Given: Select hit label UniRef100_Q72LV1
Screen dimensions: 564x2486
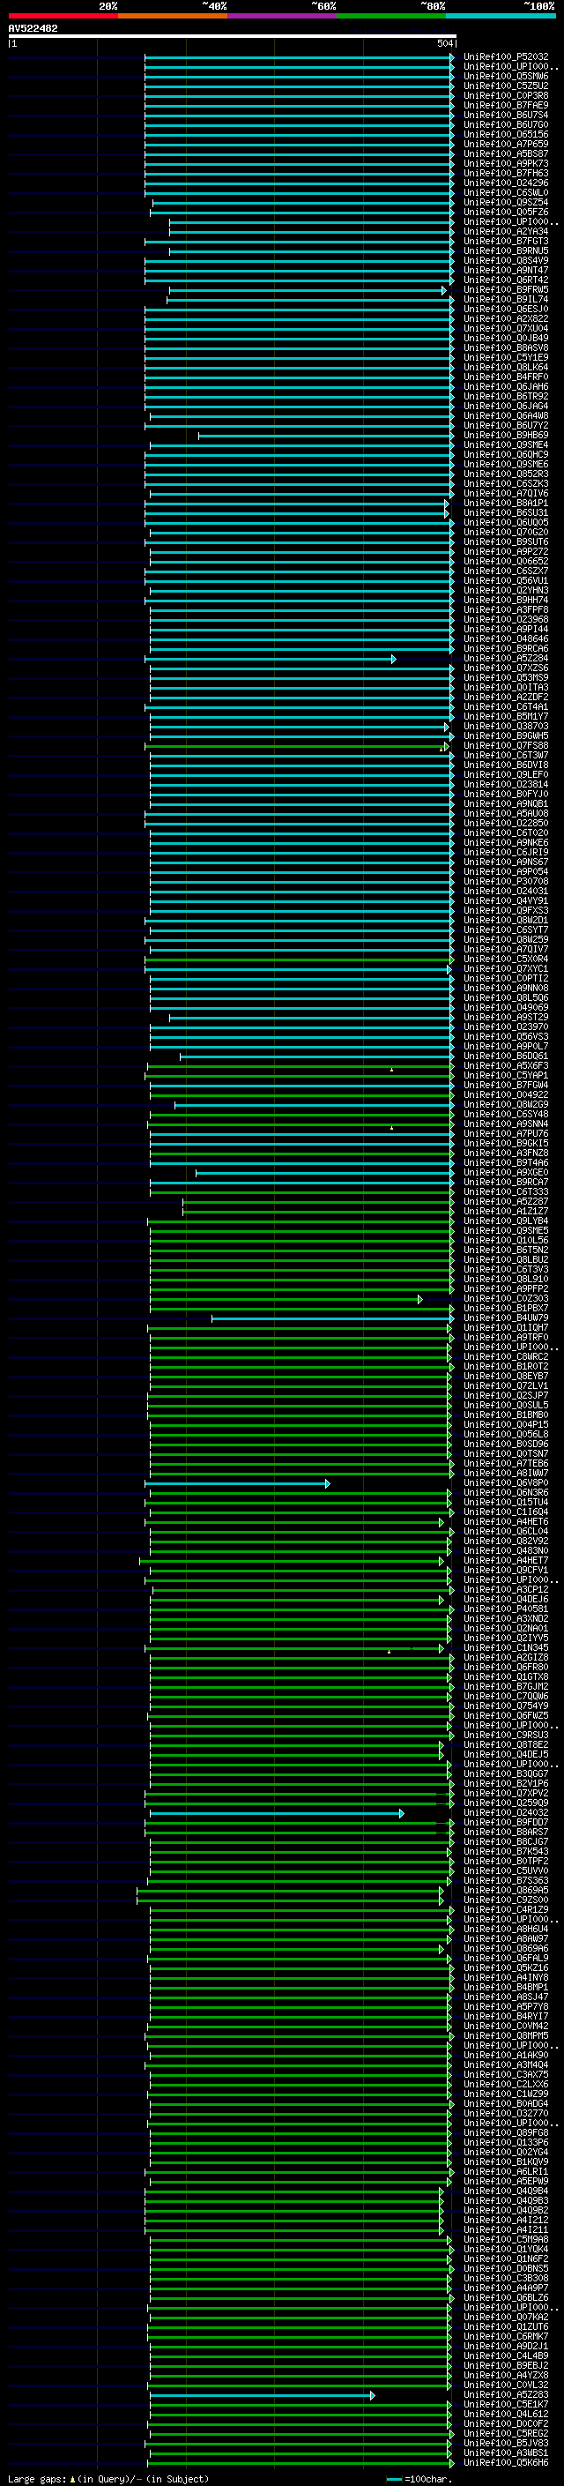Looking at the screenshot, I should click(506, 1385).
